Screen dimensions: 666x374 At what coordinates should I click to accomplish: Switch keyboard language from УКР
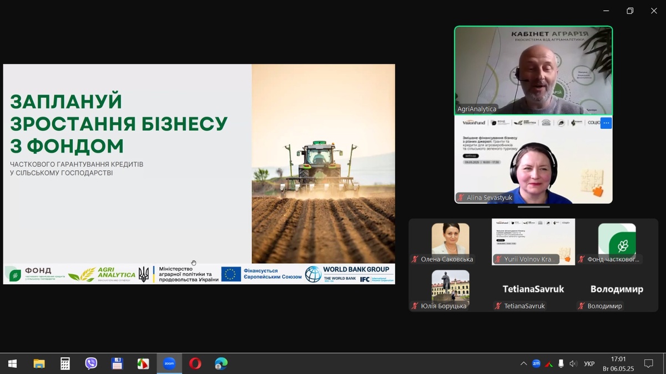[589, 363]
